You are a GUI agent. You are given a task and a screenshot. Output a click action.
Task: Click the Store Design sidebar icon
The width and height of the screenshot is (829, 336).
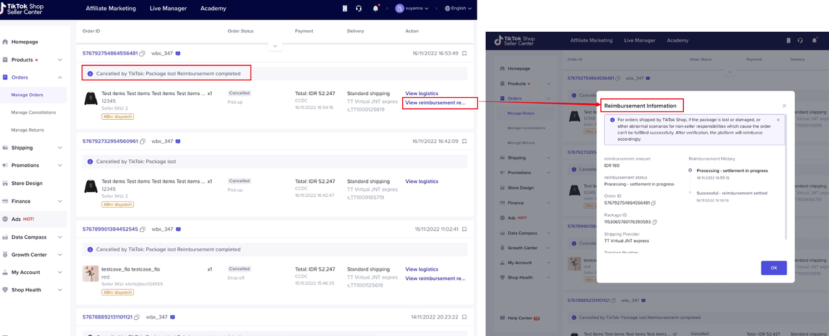pyautogui.click(x=6, y=183)
